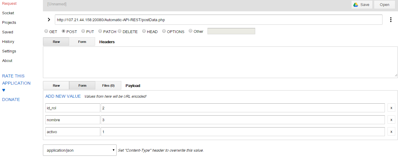Remove the id_rol row with x
This screenshot has width=398, height=157.
391,108
